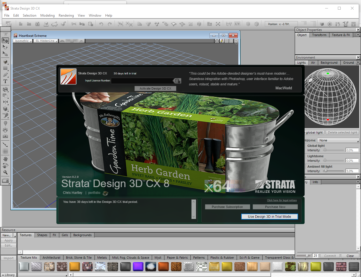Adjust the view zoom slider in Heartbeat Extreme
The height and width of the screenshot is (277, 361).
72,41
